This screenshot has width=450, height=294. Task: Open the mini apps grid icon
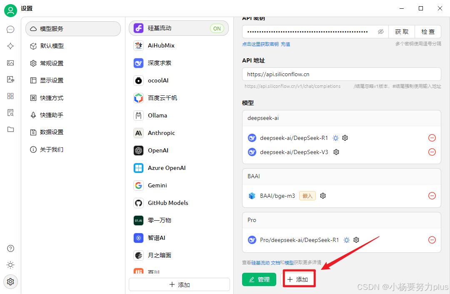coord(10,96)
